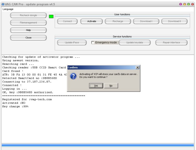Screen dimensions: 196x150
Task: Click the Close button in left panel
Action: click(28, 37)
